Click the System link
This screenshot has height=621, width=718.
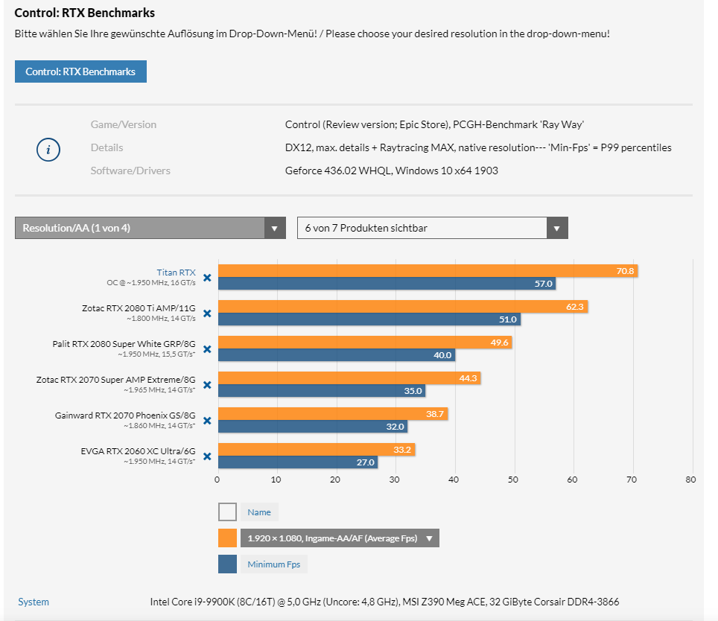click(34, 602)
